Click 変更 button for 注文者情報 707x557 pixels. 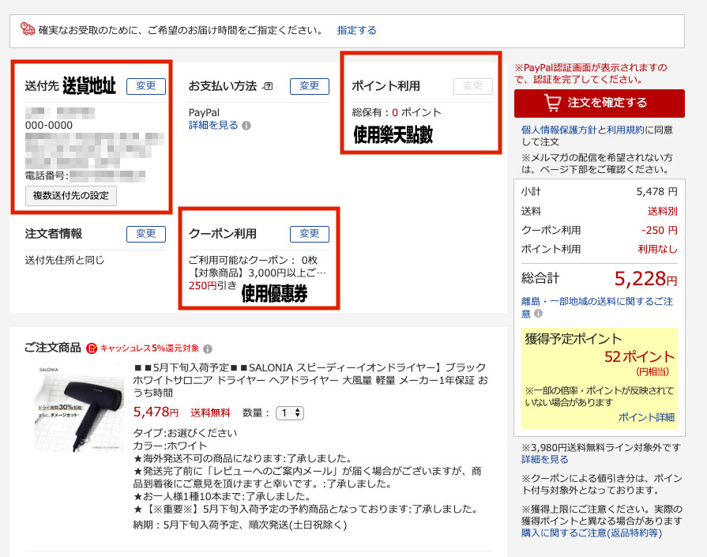click(x=145, y=234)
